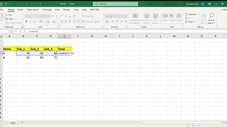Screen dimensions: 227x127
Task: Click the Comma Style icon
Action: coord(117,22)
